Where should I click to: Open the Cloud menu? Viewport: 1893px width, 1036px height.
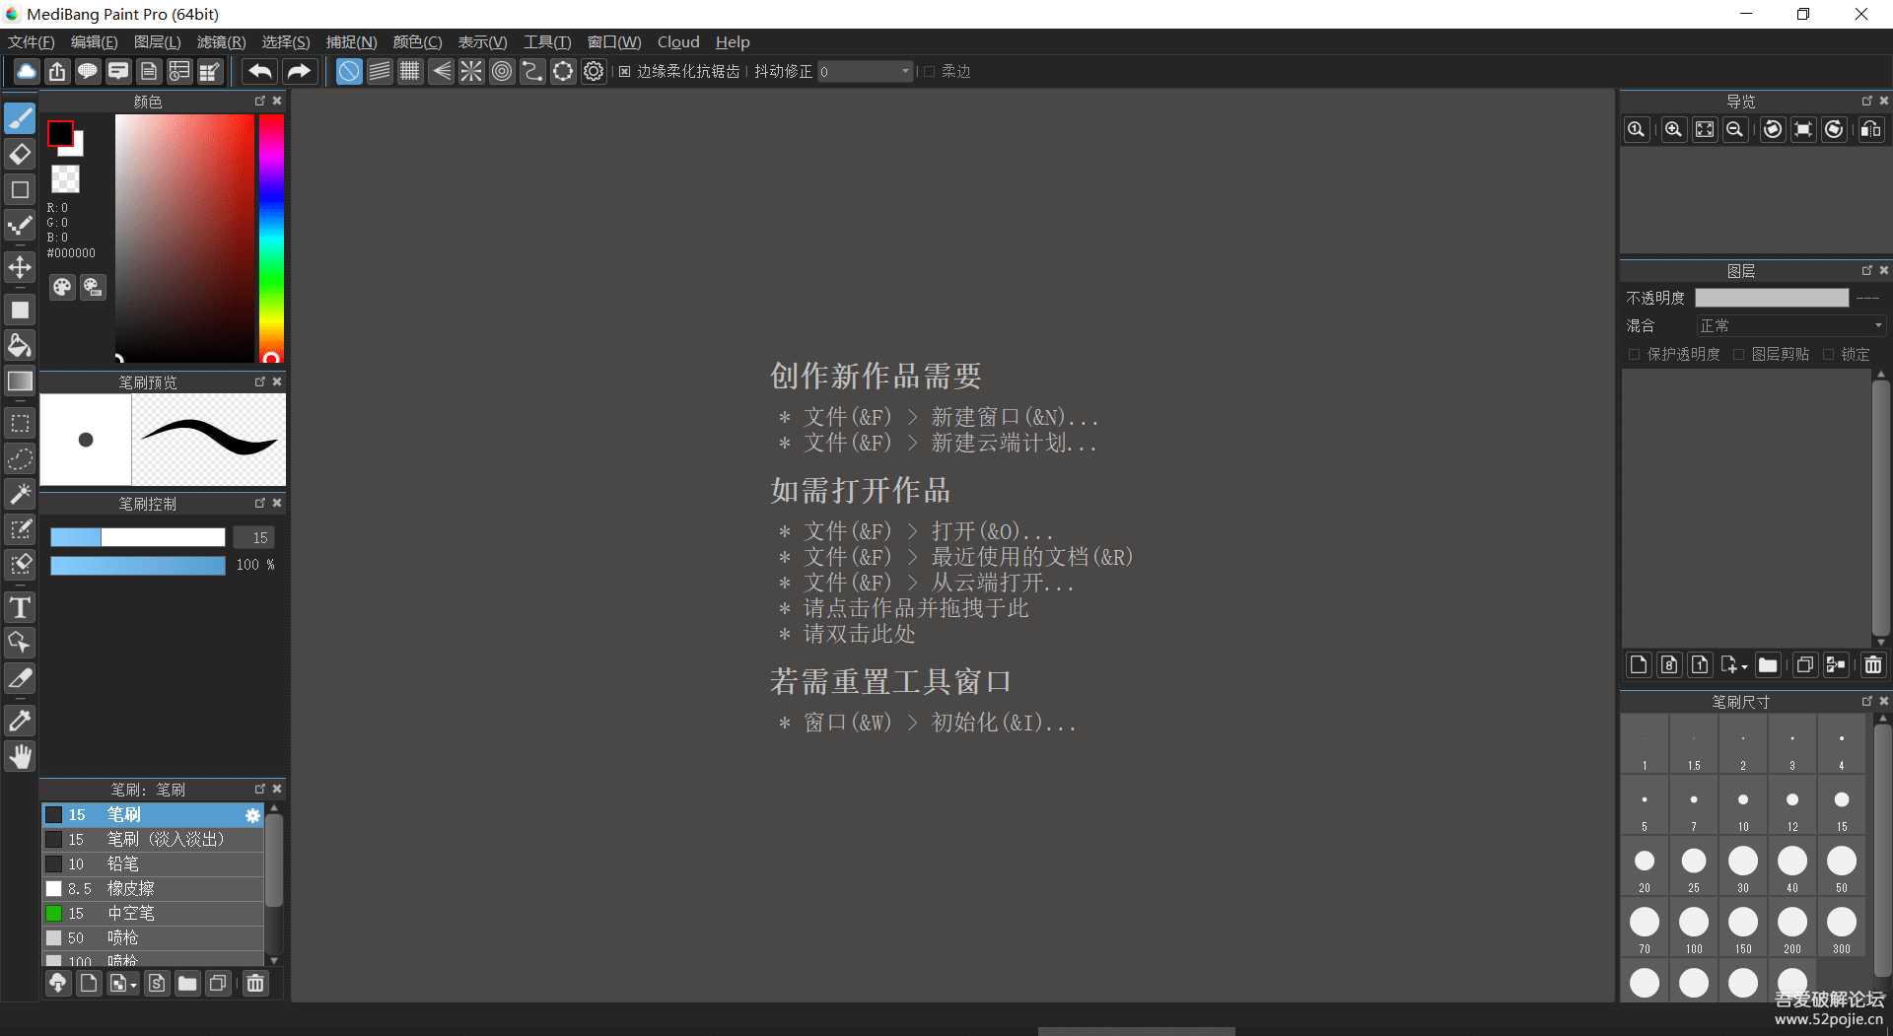(678, 41)
